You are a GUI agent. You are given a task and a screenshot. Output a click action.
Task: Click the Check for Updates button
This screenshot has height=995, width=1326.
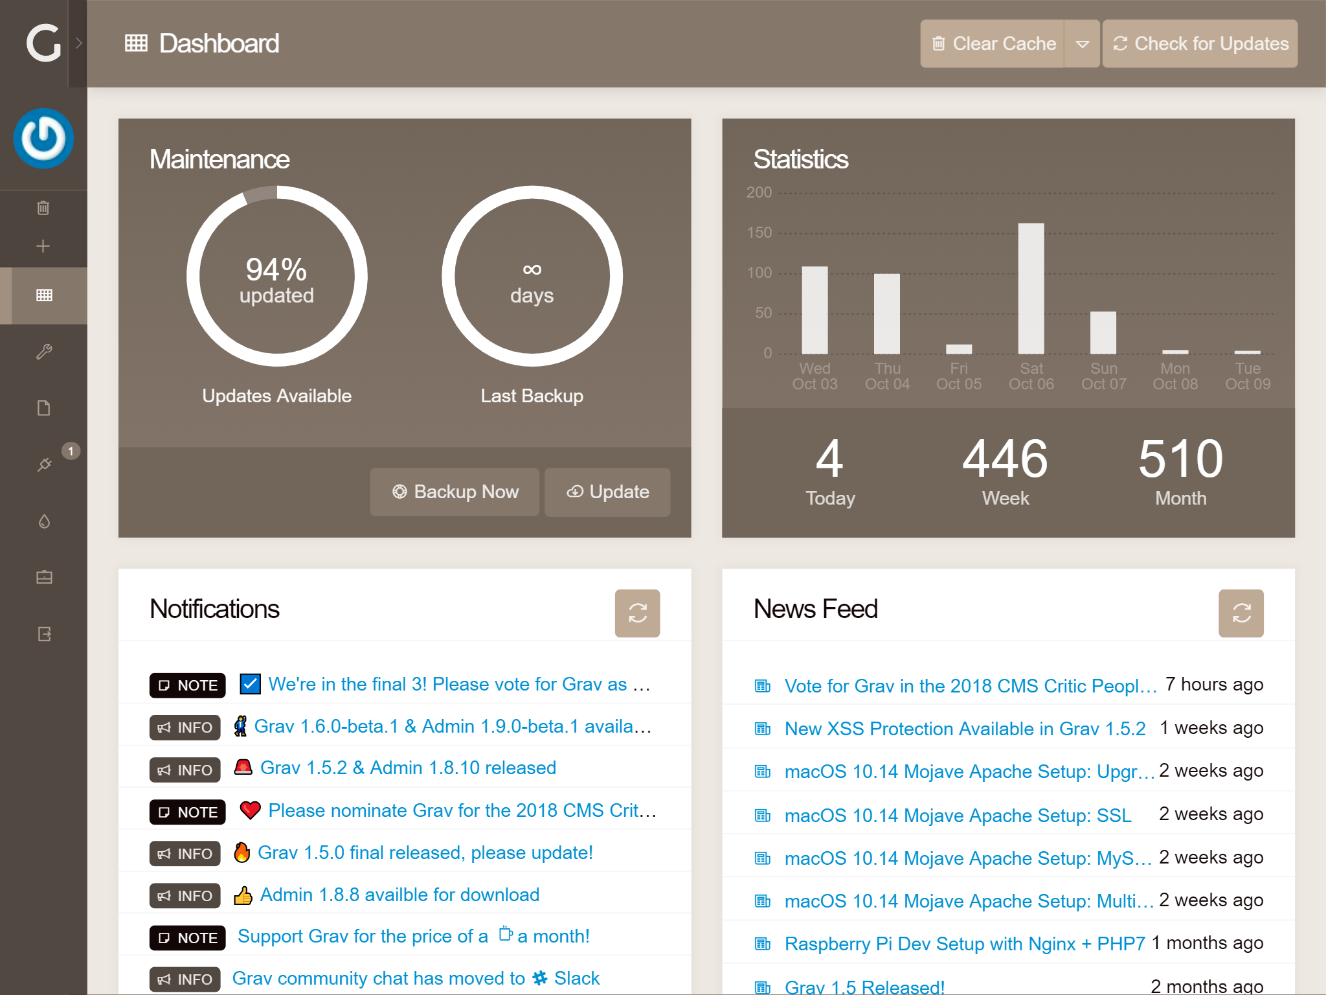pyautogui.click(x=1200, y=44)
